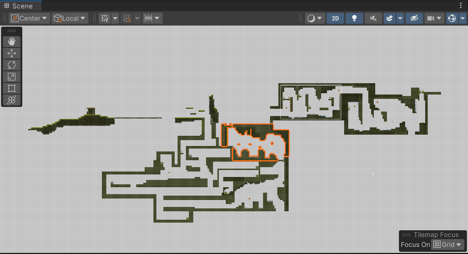Expand the draw mode shading dropdown
The height and width of the screenshot is (254, 468).
[x=315, y=18]
